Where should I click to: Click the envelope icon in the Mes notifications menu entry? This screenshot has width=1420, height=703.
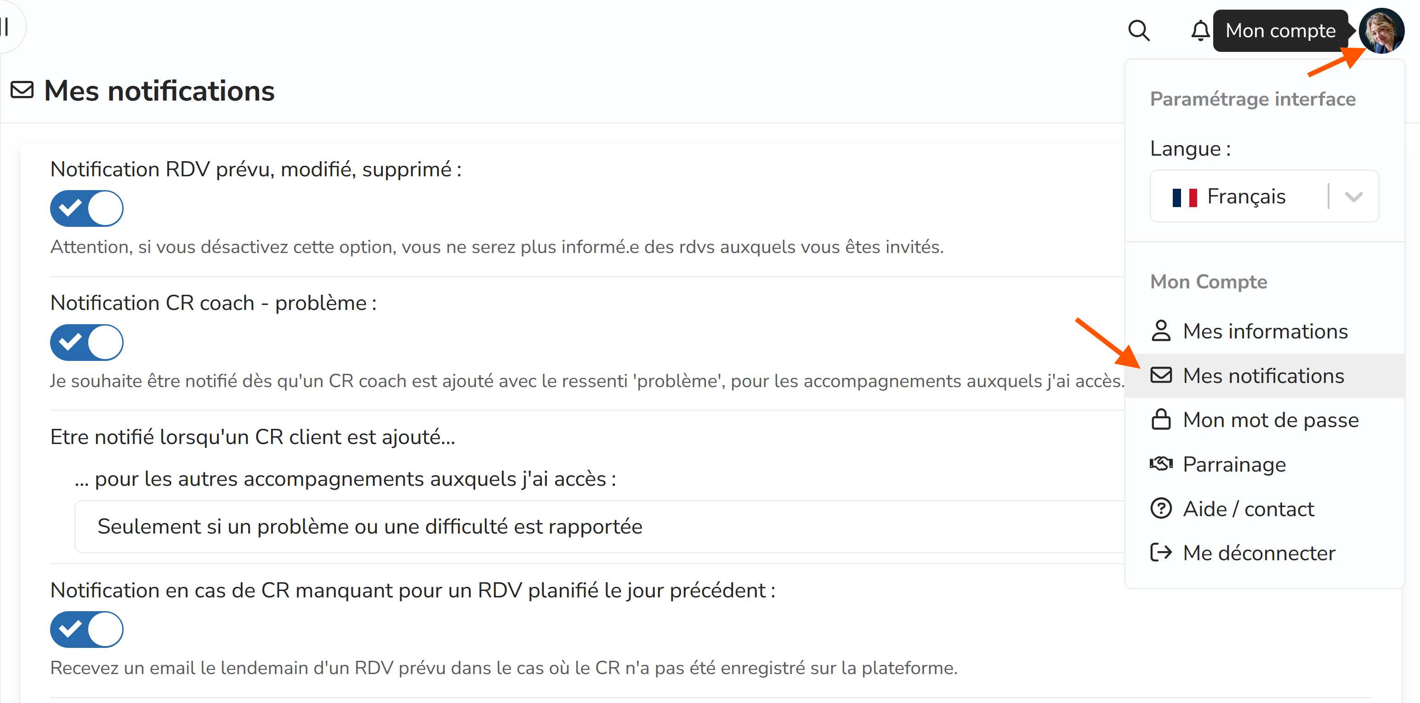coord(1161,375)
